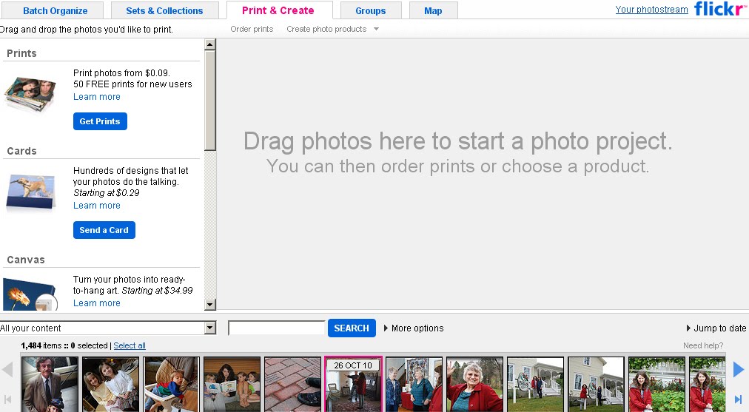This screenshot has width=749, height=412.
Task: Click the greeting card picture under Cards
Action: [x=30, y=192]
